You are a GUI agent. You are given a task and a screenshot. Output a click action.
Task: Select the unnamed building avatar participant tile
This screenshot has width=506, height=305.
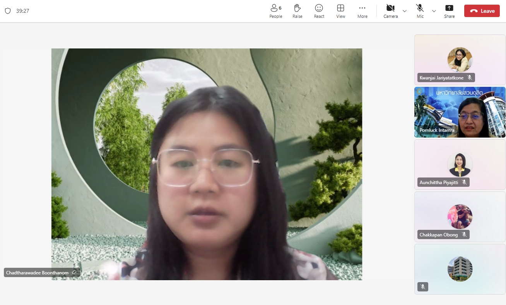(x=460, y=269)
